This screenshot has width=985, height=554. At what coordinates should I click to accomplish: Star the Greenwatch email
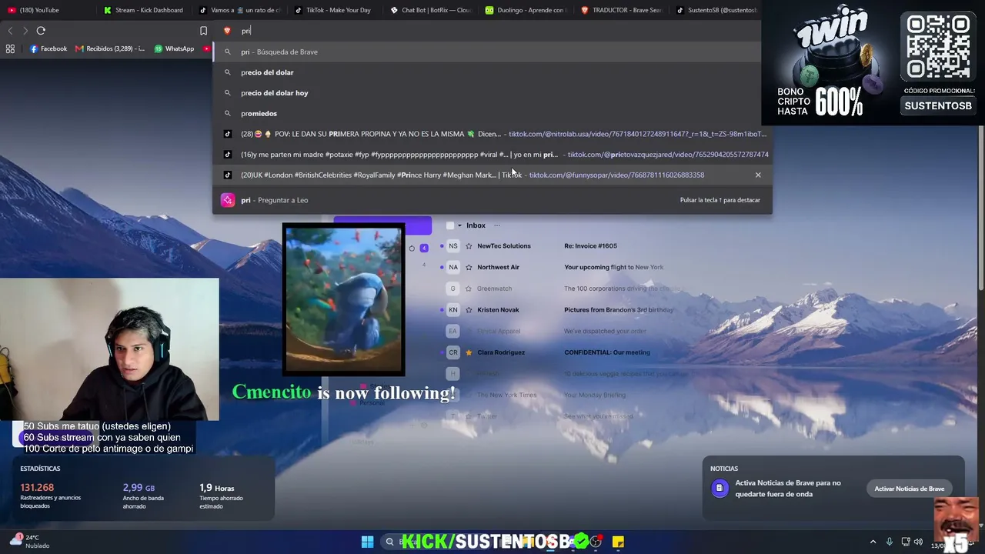[469, 289]
